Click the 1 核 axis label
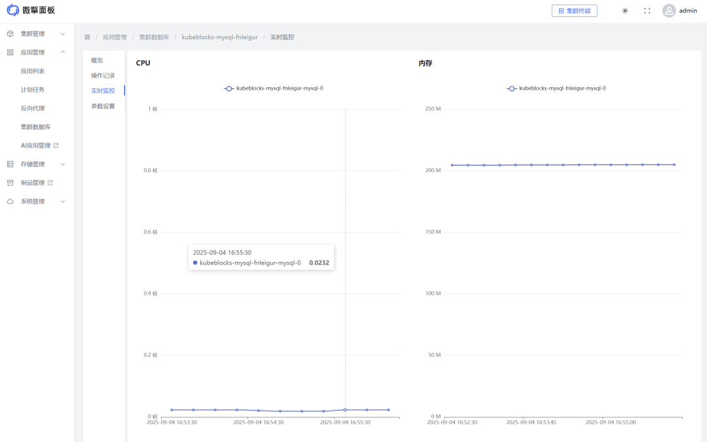Screen dimensions: 707x442 tap(153, 109)
